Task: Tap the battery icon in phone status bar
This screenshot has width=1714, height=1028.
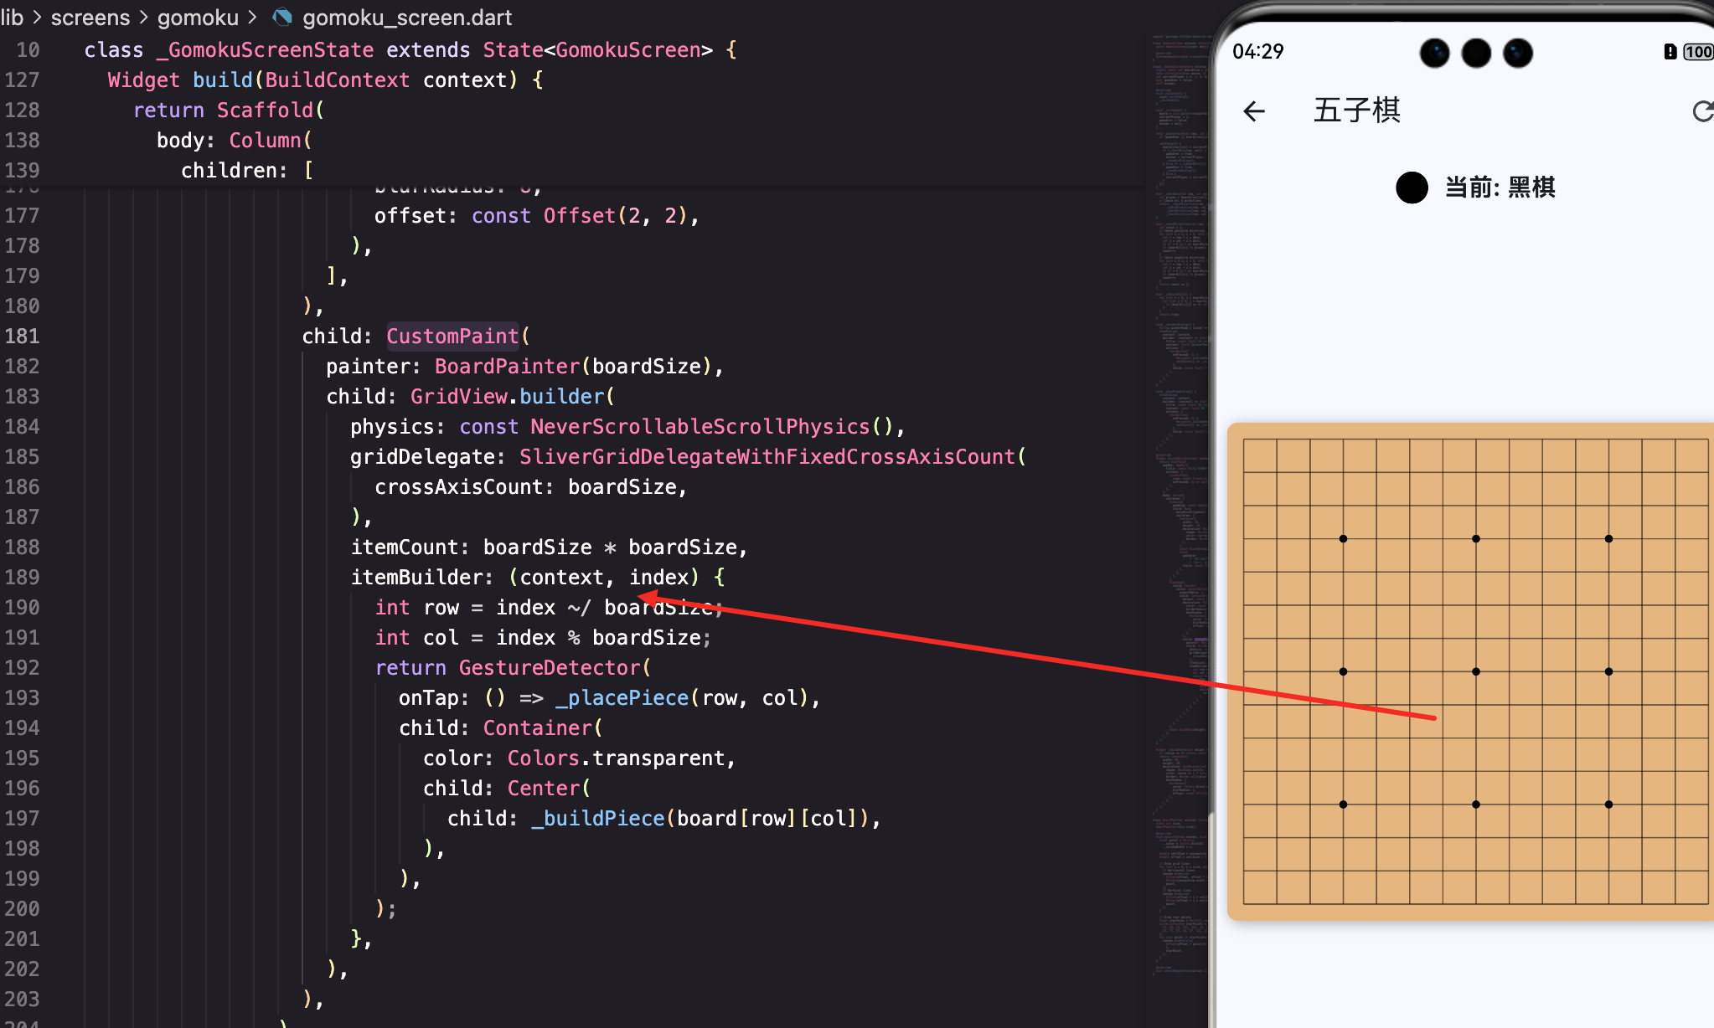Action: coord(1697,52)
